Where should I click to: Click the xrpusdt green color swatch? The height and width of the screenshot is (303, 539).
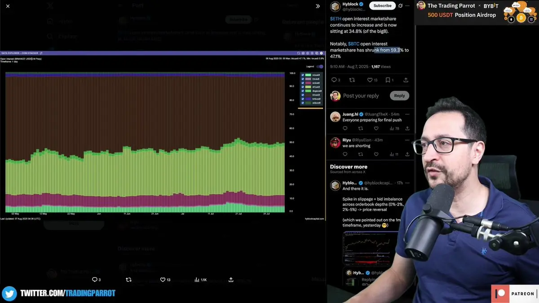click(308, 75)
